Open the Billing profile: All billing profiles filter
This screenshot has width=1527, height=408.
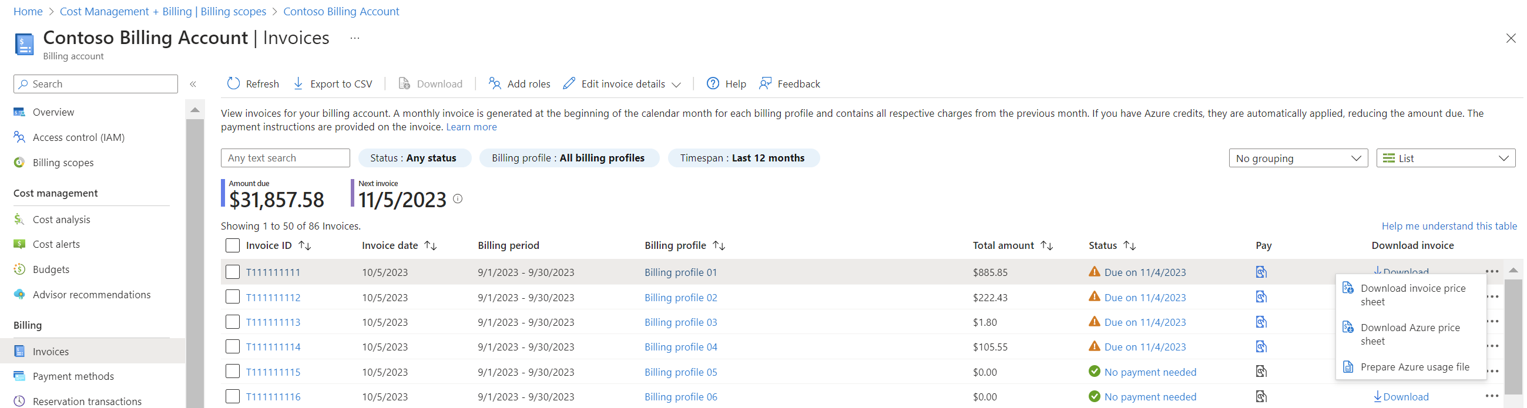[x=569, y=158]
